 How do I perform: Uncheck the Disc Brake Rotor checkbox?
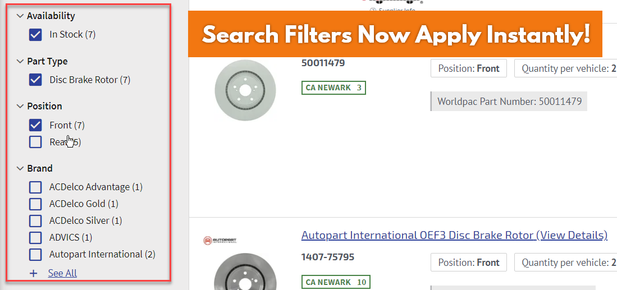[35, 80]
